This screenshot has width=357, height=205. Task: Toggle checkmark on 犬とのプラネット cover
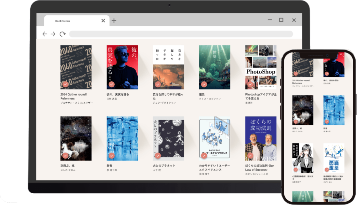point(158,156)
